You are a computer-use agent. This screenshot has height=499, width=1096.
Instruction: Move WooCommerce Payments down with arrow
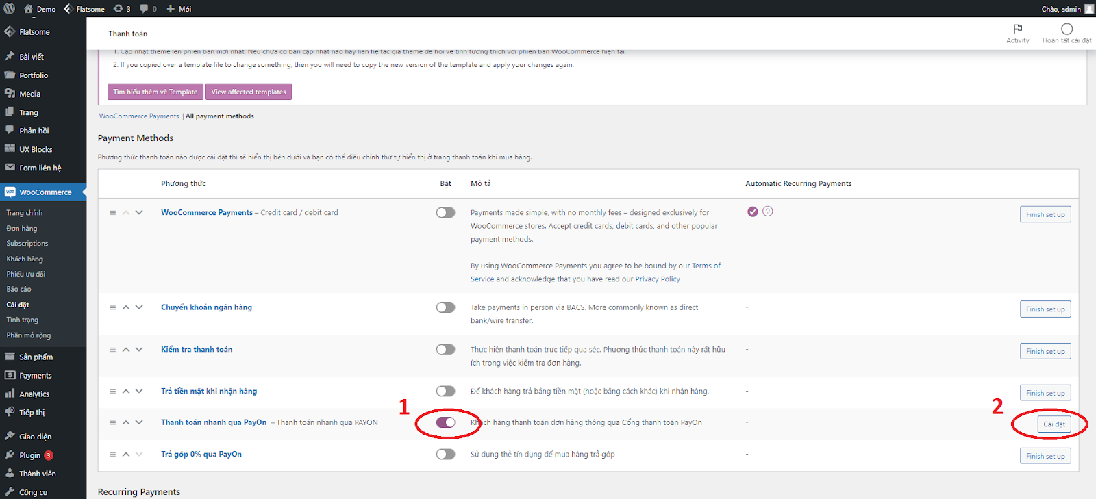(139, 213)
